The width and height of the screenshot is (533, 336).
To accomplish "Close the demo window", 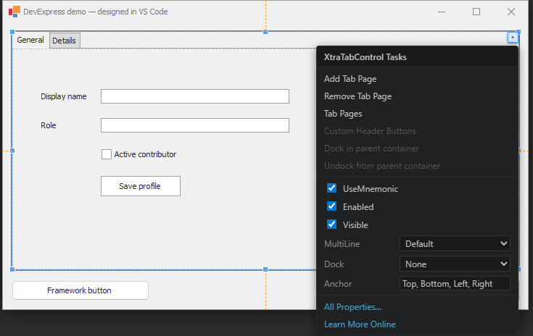I will click(511, 12).
